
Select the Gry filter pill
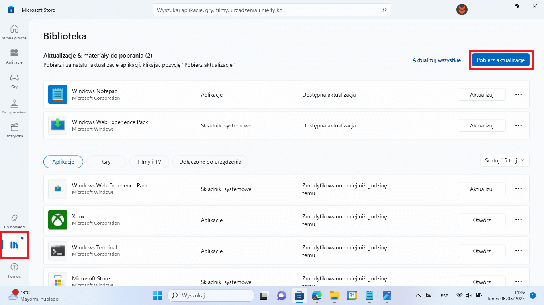(x=106, y=162)
